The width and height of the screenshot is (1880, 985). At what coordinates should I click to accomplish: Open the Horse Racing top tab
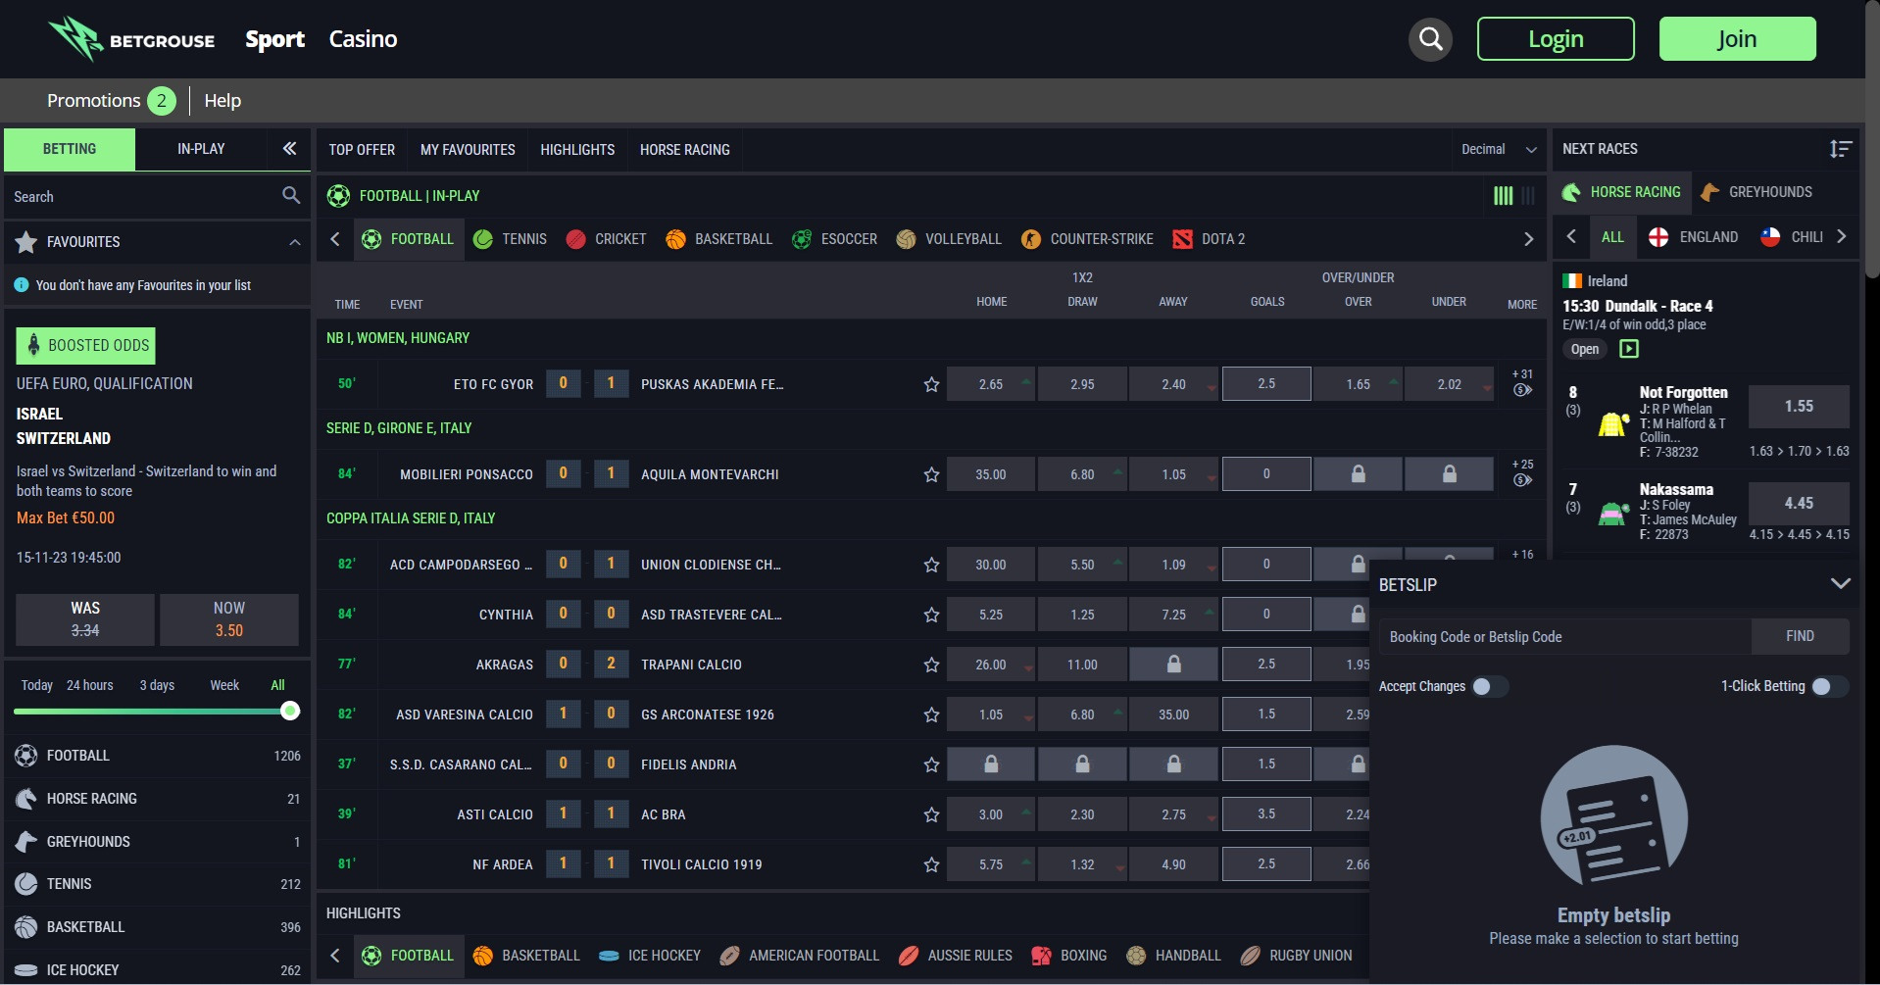click(x=684, y=150)
